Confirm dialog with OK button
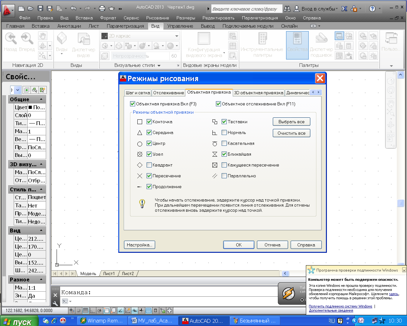 (x=239, y=245)
